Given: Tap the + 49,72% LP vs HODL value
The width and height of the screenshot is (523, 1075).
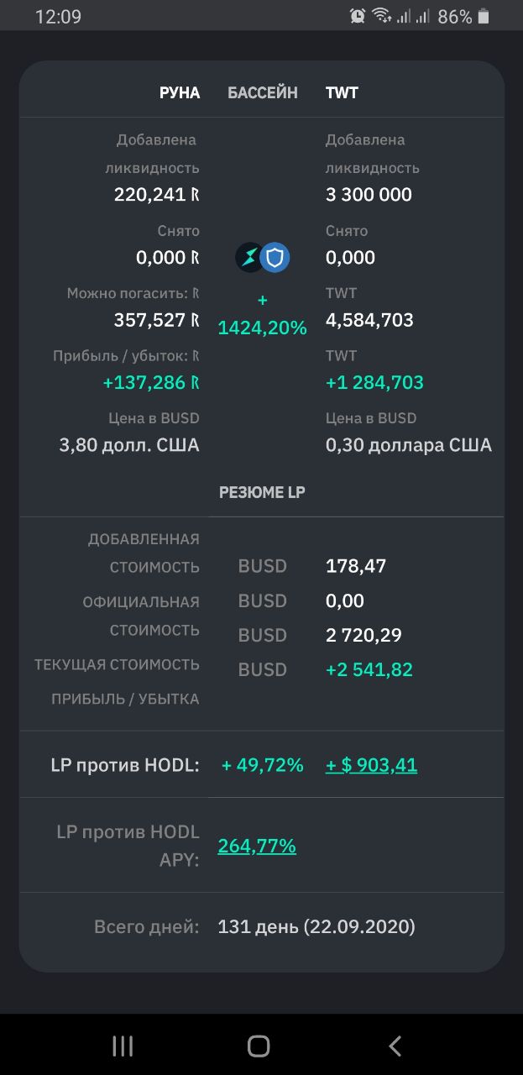Looking at the screenshot, I should 262,765.
